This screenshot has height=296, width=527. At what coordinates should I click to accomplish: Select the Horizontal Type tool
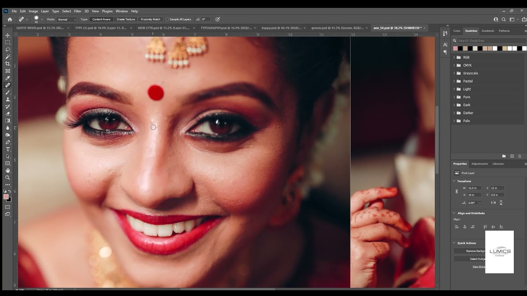(7, 149)
